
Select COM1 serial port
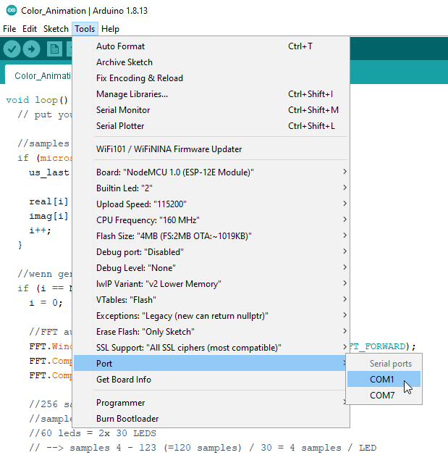[384, 379]
